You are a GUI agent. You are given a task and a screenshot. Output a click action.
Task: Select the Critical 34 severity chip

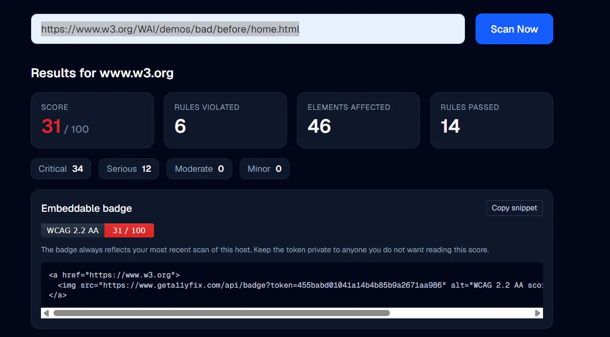coord(61,169)
